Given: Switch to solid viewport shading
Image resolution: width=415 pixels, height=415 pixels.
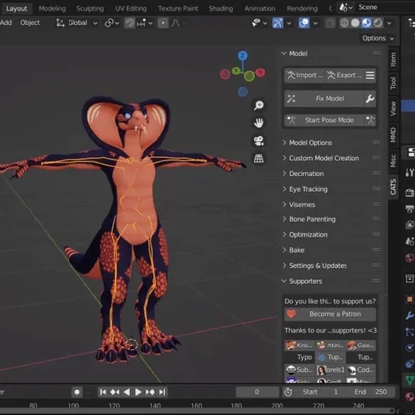Looking at the screenshot, I should 355,23.
